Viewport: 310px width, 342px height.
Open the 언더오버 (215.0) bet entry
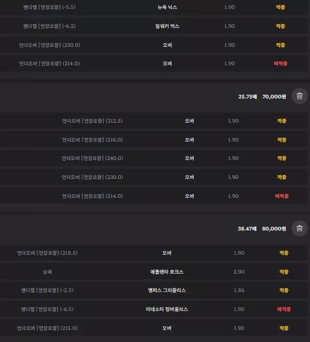click(154, 328)
